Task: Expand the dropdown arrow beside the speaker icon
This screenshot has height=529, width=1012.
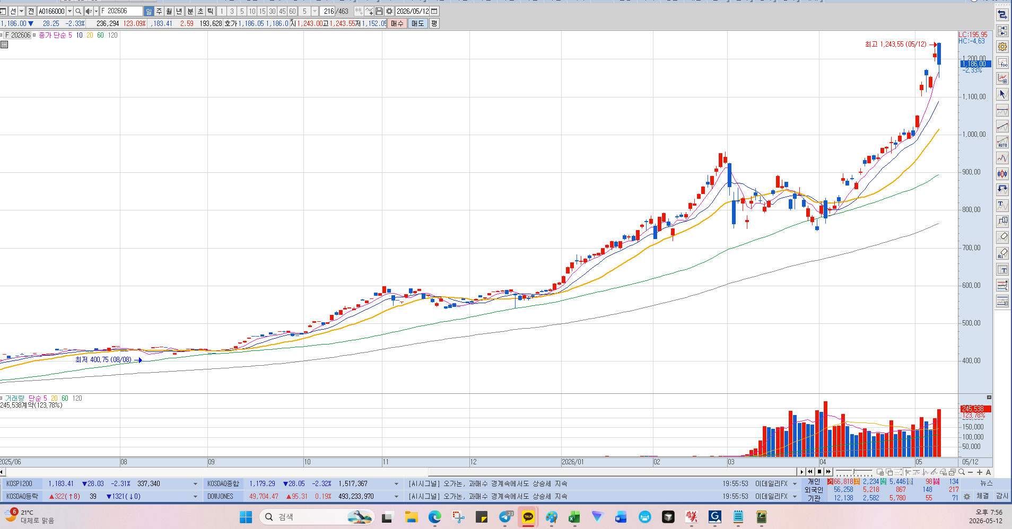Action: tap(95, 11)
